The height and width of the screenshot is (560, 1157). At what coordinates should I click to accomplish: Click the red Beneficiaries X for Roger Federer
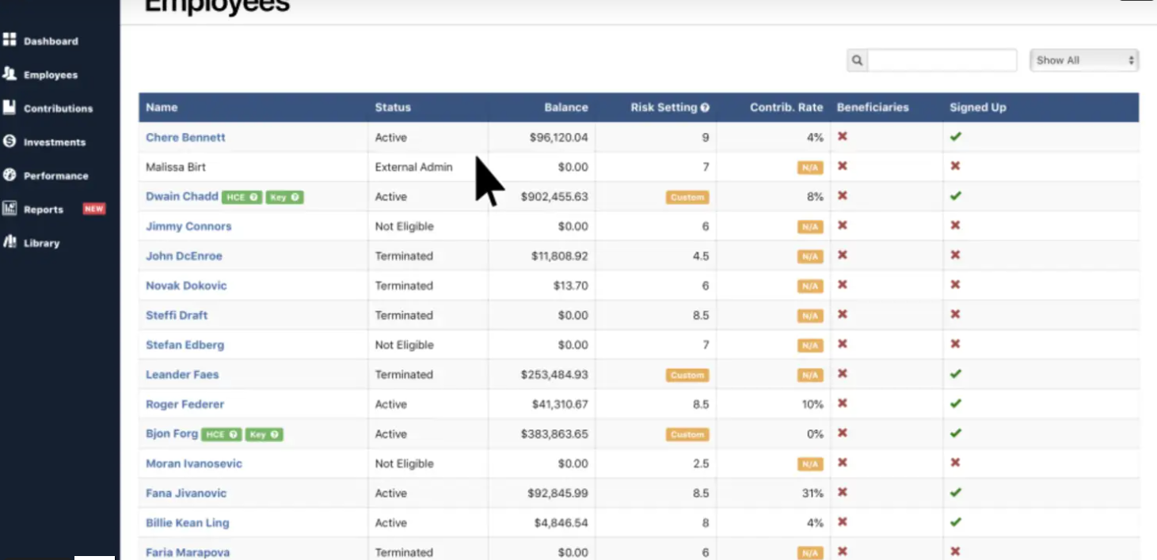[842, 403]
